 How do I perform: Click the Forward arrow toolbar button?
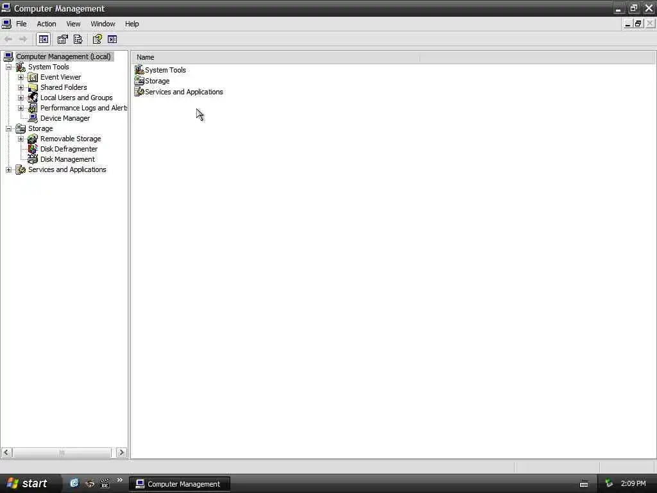click(23, 39)
